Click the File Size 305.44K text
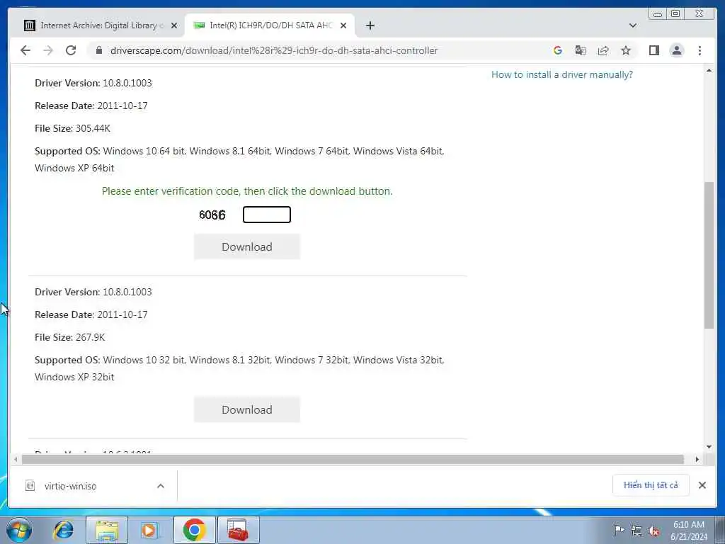 click(x=73, y=128)
